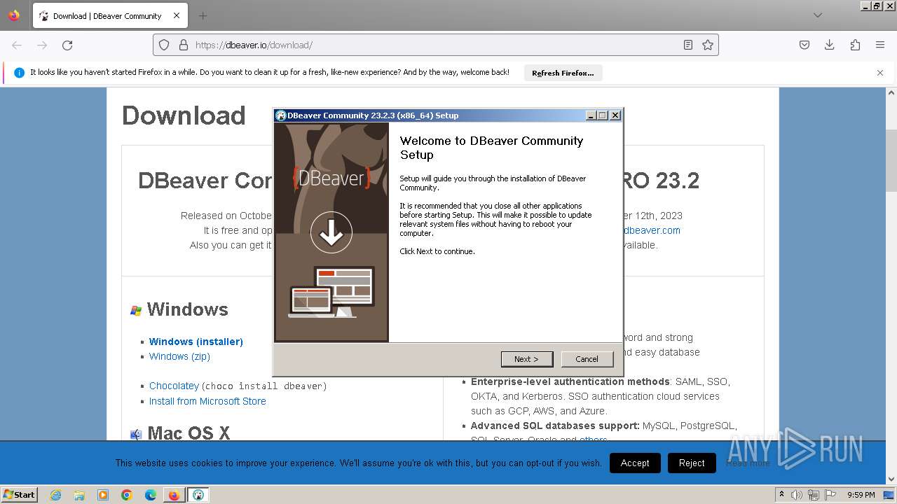The image size is (897, 504).
Task: Click the site padlock icon
Action: 184,45
